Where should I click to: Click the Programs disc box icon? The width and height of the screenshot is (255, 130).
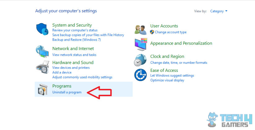[43, 89]
